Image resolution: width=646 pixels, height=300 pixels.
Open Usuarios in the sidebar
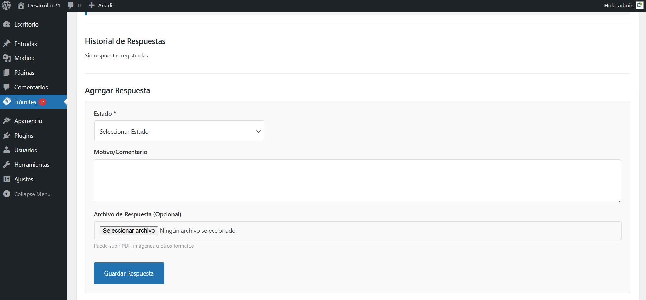26,150
